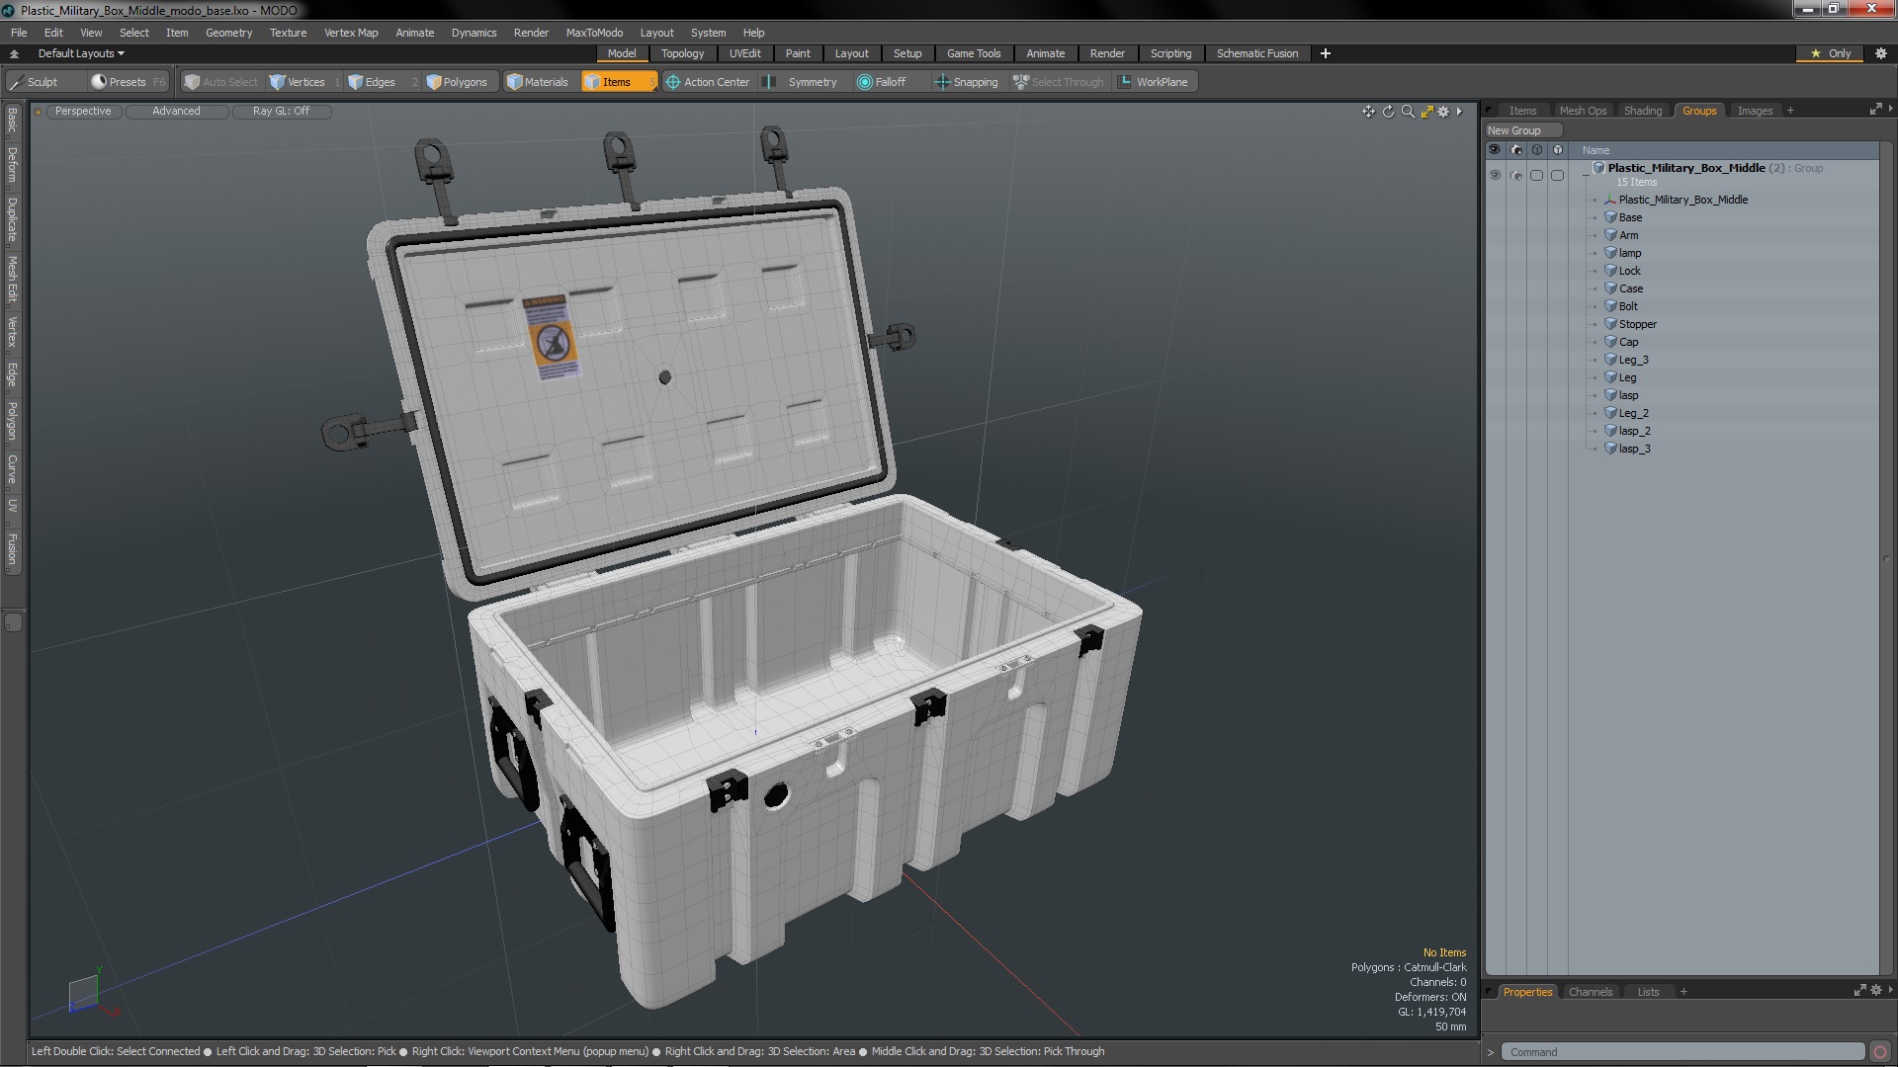Screen dimensions: 1898x1067
Task: Click the New Group button
Action: pos(1522,130)
